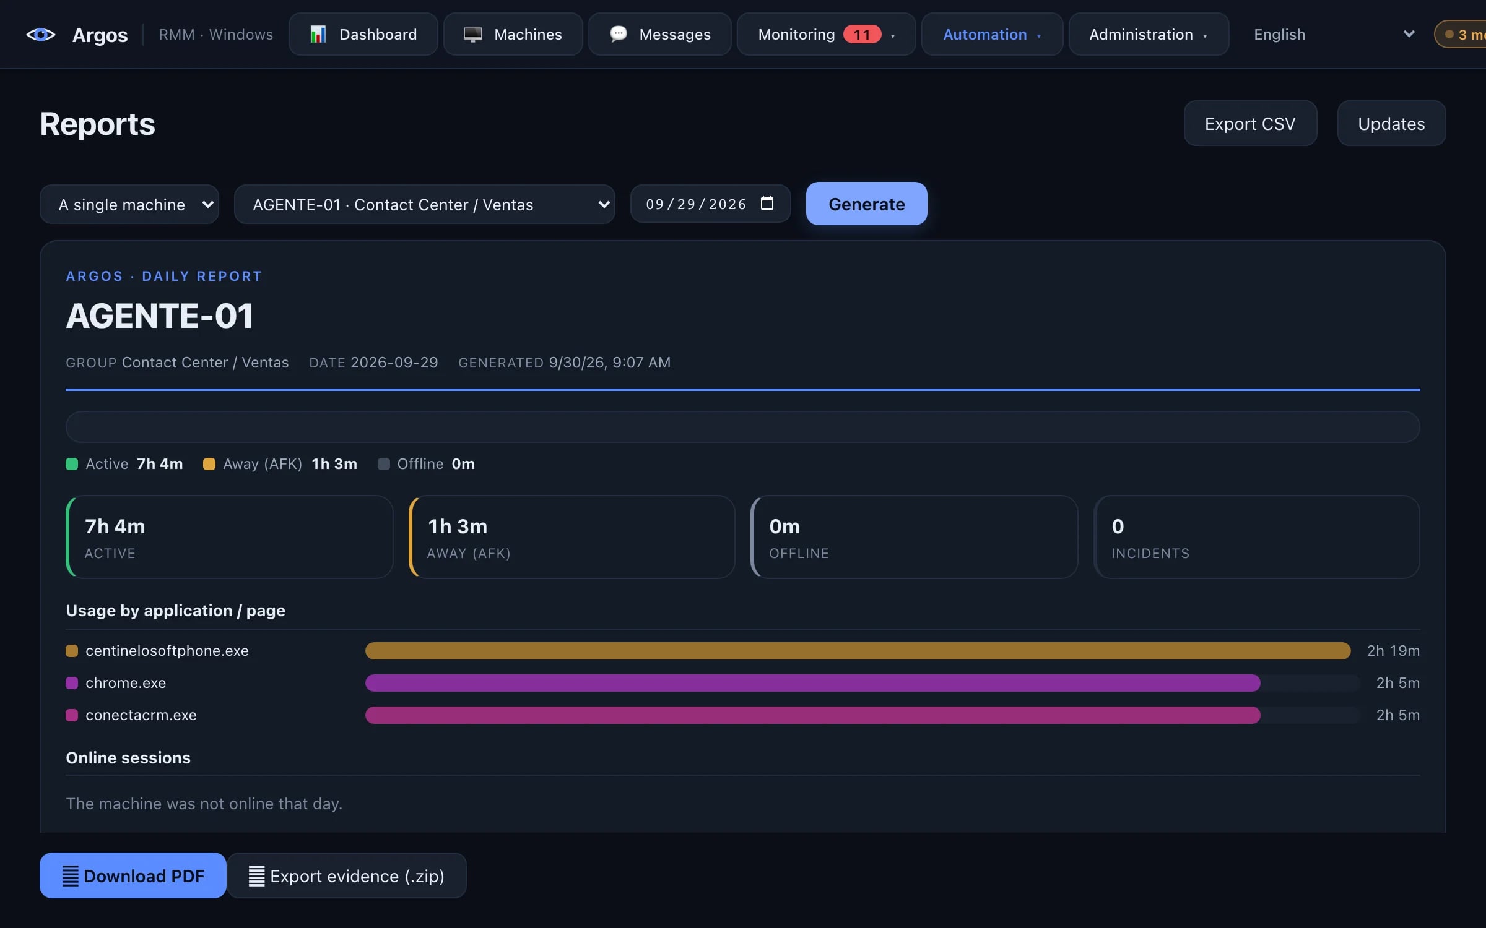Open the Monitoring dropdown menu
1486x928 pixels.
pos(826,34)
